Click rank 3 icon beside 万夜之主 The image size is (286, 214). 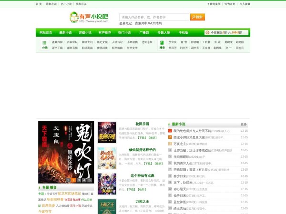tap(170, 144)
